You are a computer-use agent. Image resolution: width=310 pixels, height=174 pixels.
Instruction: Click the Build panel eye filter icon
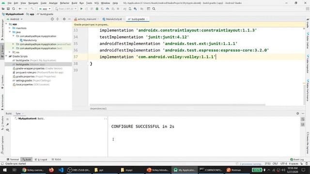[8, 130]
